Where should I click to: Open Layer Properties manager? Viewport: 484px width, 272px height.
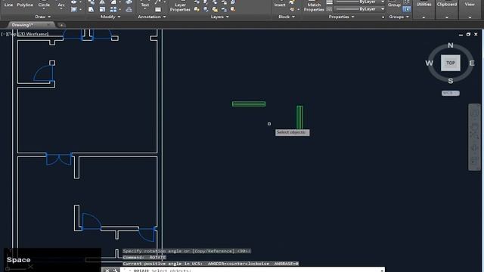tap(180, 7)
